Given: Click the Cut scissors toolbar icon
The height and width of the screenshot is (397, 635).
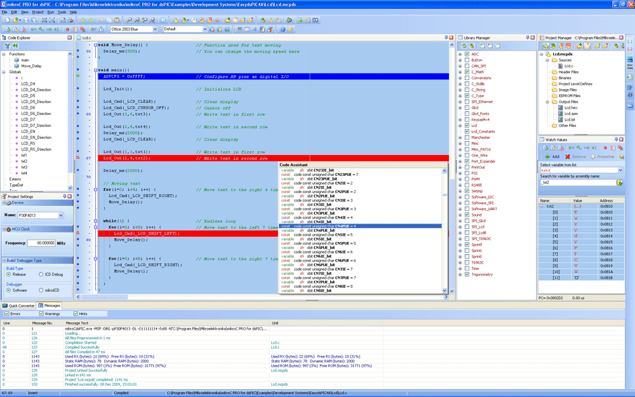Looking at the screenshot, I should pyautogui.click(x=102, y=20).
